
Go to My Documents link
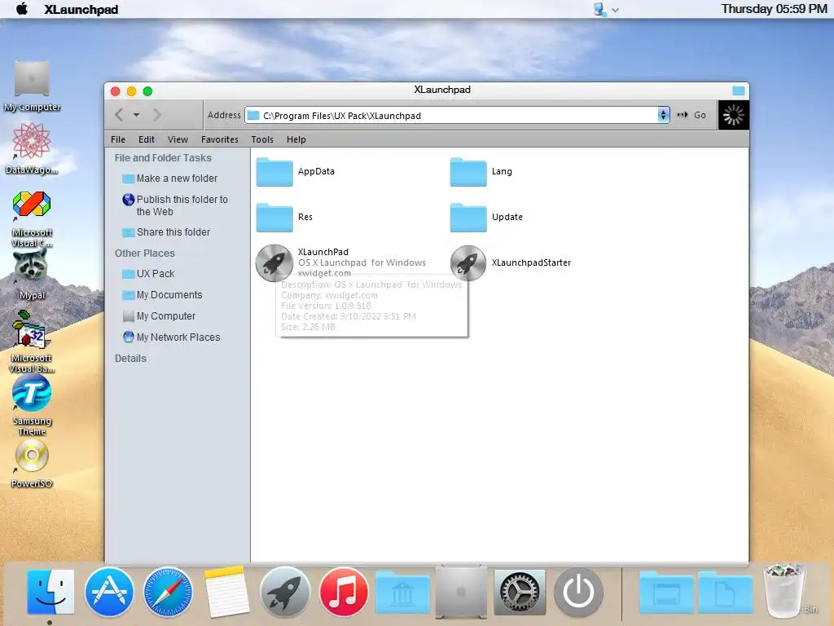162,295
